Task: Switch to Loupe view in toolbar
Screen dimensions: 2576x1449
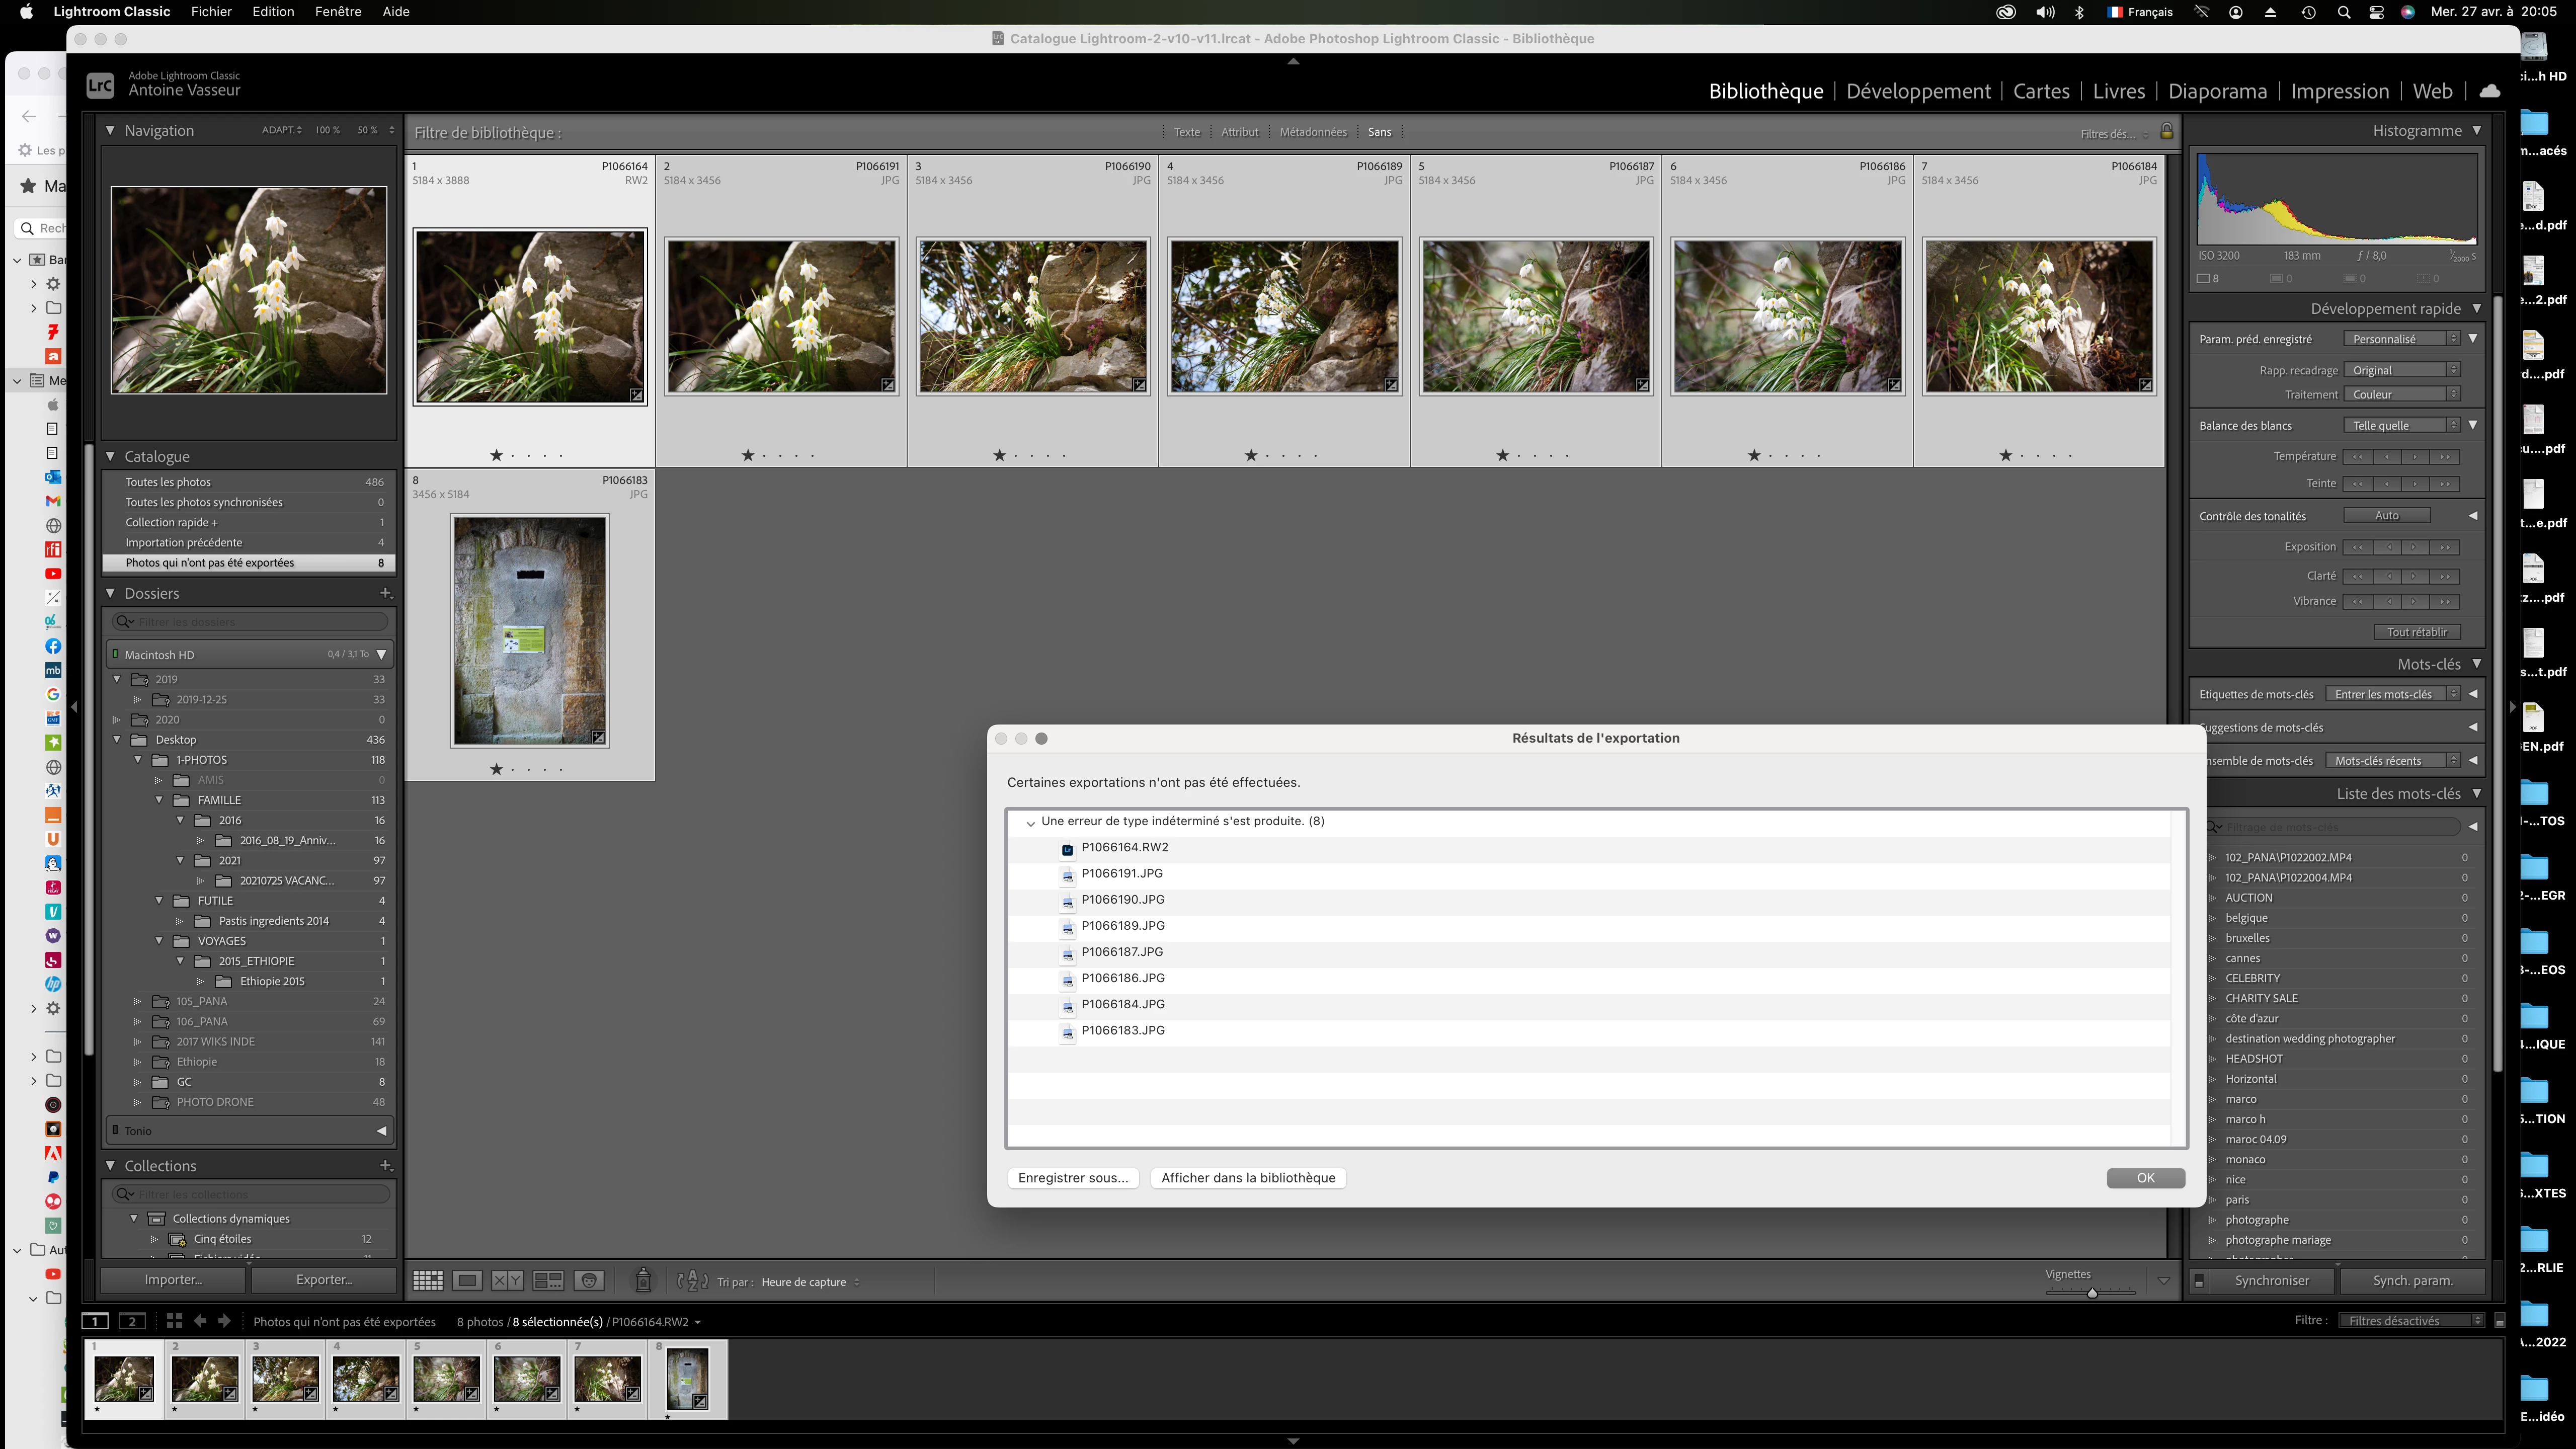Action: [x=467, y=1280]
